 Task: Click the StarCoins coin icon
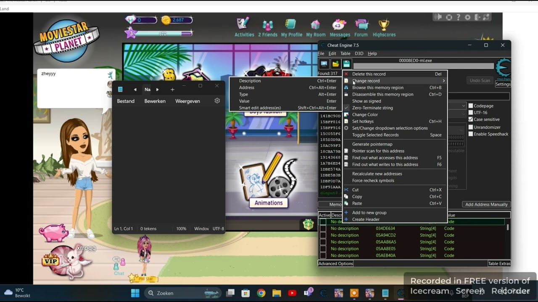pos(166,20)
